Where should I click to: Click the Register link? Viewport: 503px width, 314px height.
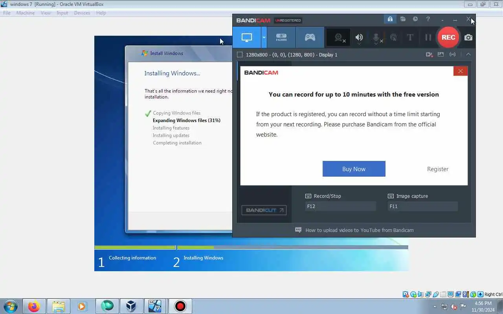point(438,169)
